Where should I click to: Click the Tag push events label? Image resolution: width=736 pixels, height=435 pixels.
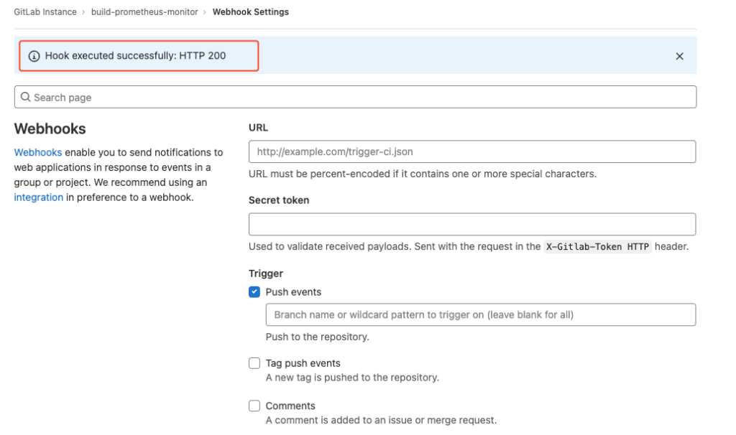coord(303,363)
